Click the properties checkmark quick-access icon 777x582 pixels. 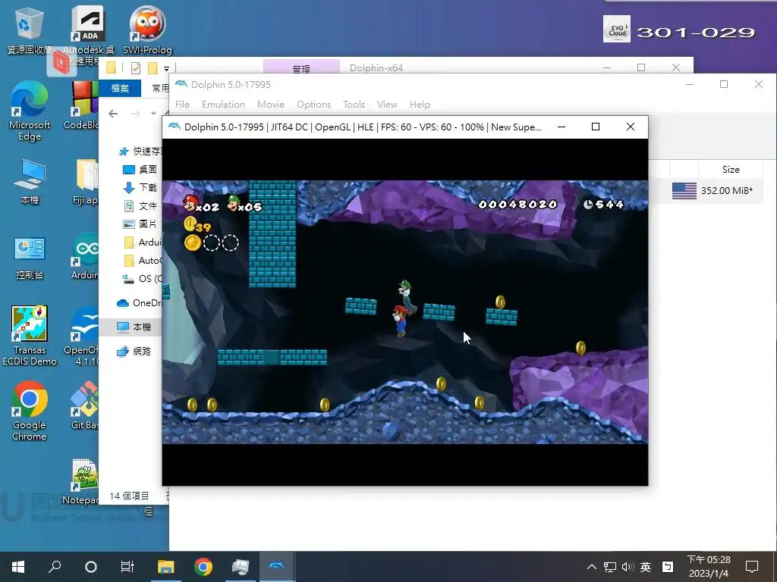pyautogui.click(x=135, y=67)
